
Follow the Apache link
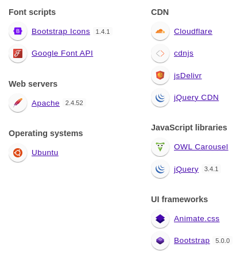(x=45, y=103)
